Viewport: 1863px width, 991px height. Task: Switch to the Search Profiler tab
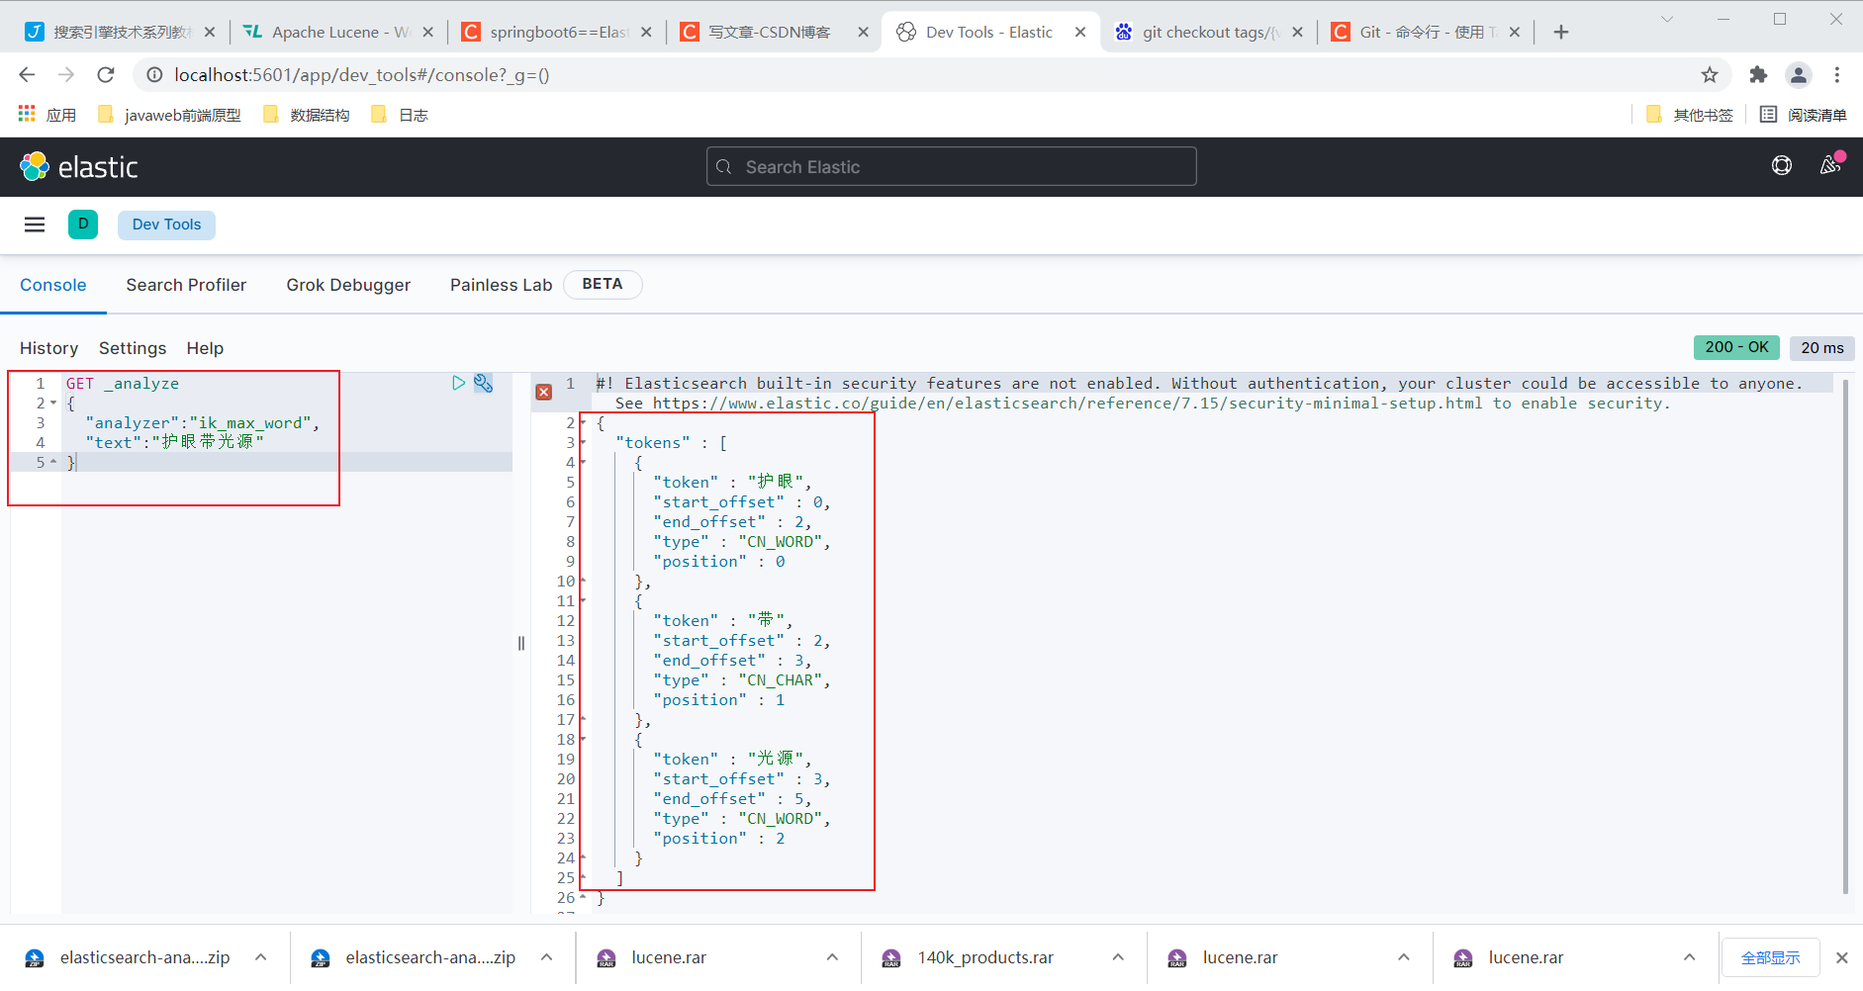coord(186,285)
